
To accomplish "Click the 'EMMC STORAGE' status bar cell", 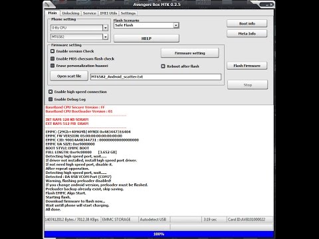I will click(120, 220).
